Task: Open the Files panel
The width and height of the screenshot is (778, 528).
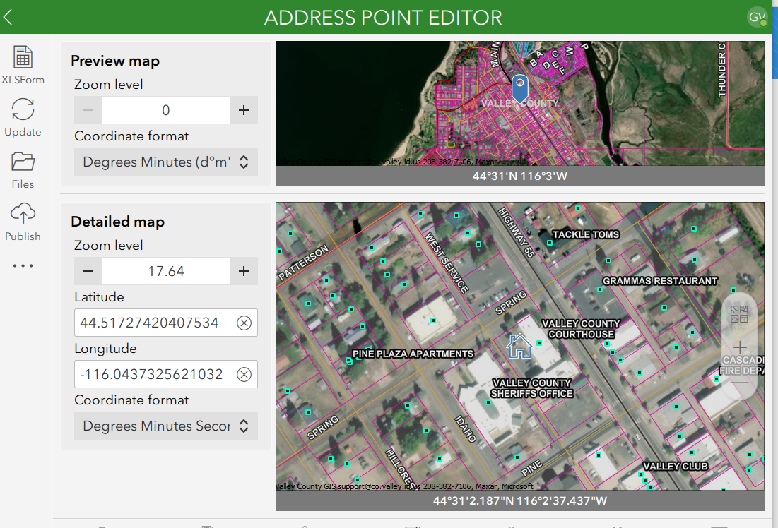Action: pos(23,168)
